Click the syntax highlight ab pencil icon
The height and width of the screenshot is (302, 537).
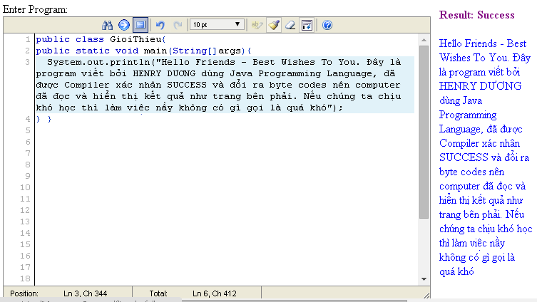point(257,25)
